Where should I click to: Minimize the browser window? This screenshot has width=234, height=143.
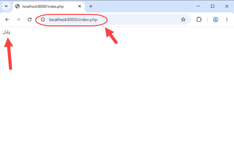click(198, 6)
